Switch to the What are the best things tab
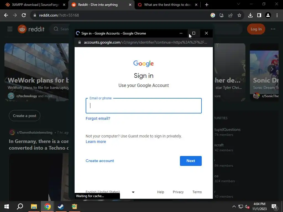Image resolution: width=283 pixels, height=212 pixels. pyautogui.click(x=167, y=5)
